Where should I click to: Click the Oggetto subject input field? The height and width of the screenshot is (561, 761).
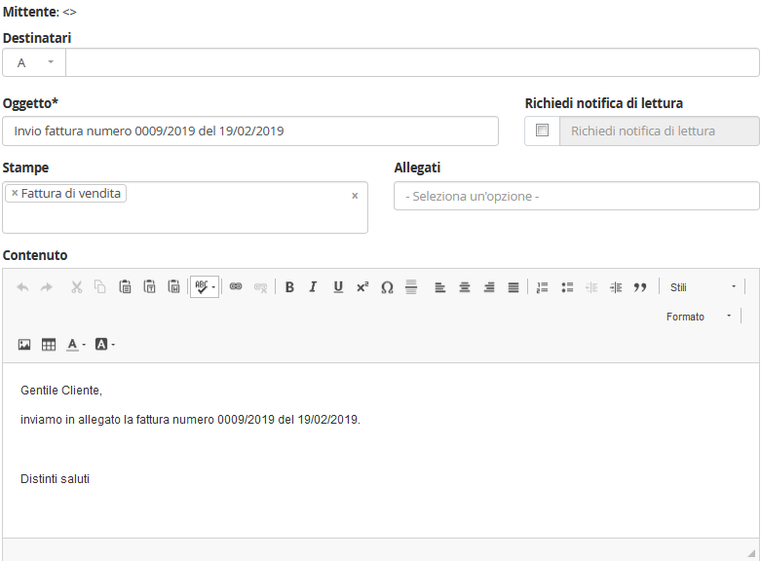[250, 131]
